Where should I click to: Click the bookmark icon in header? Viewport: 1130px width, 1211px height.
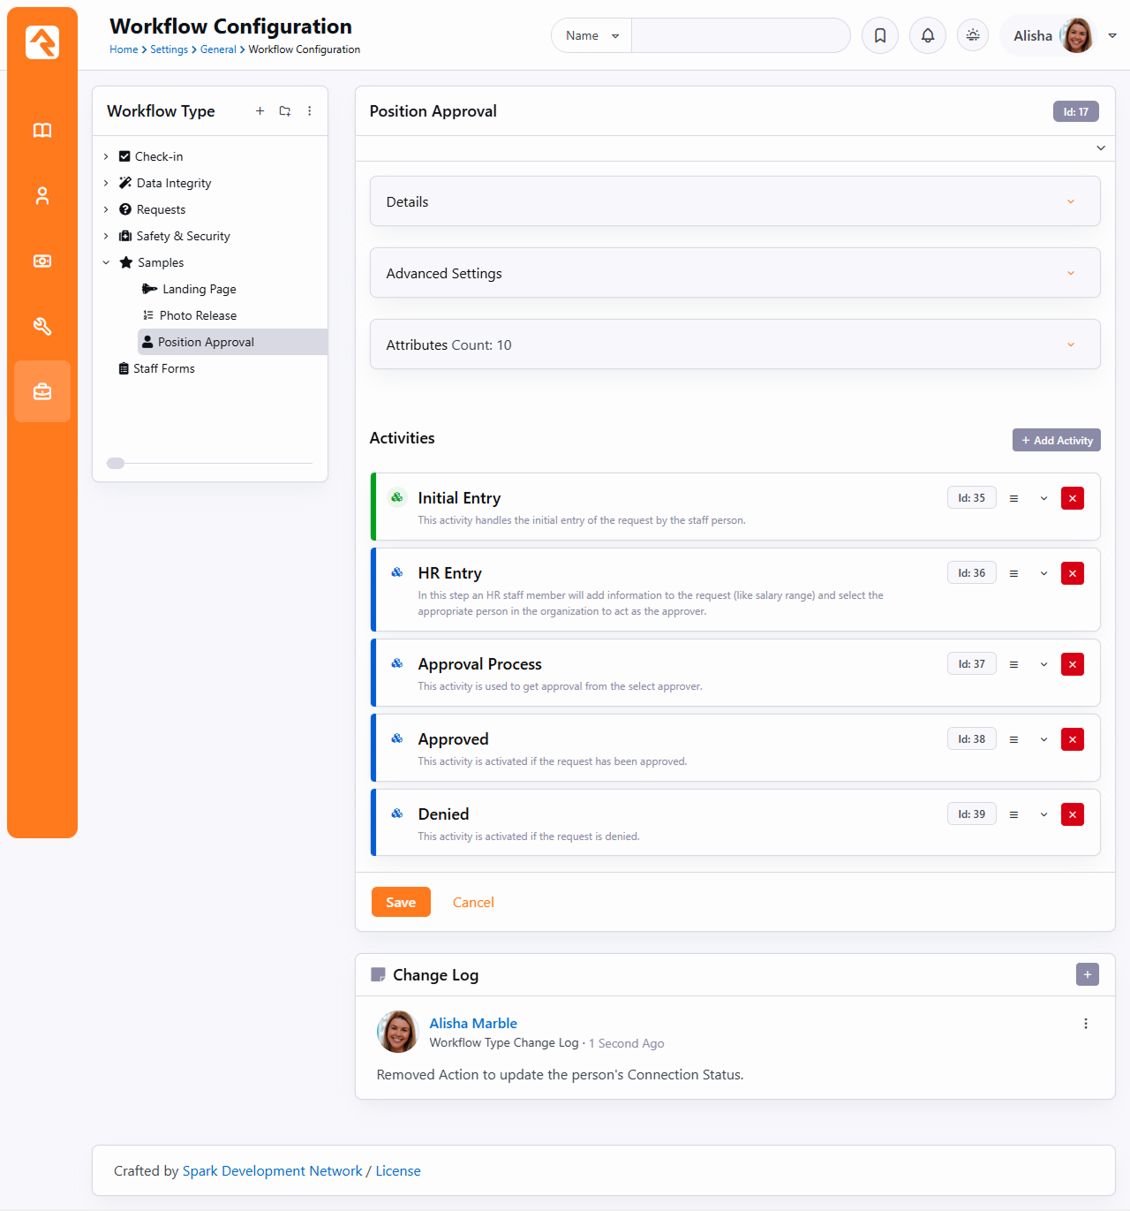pos(879,35)
